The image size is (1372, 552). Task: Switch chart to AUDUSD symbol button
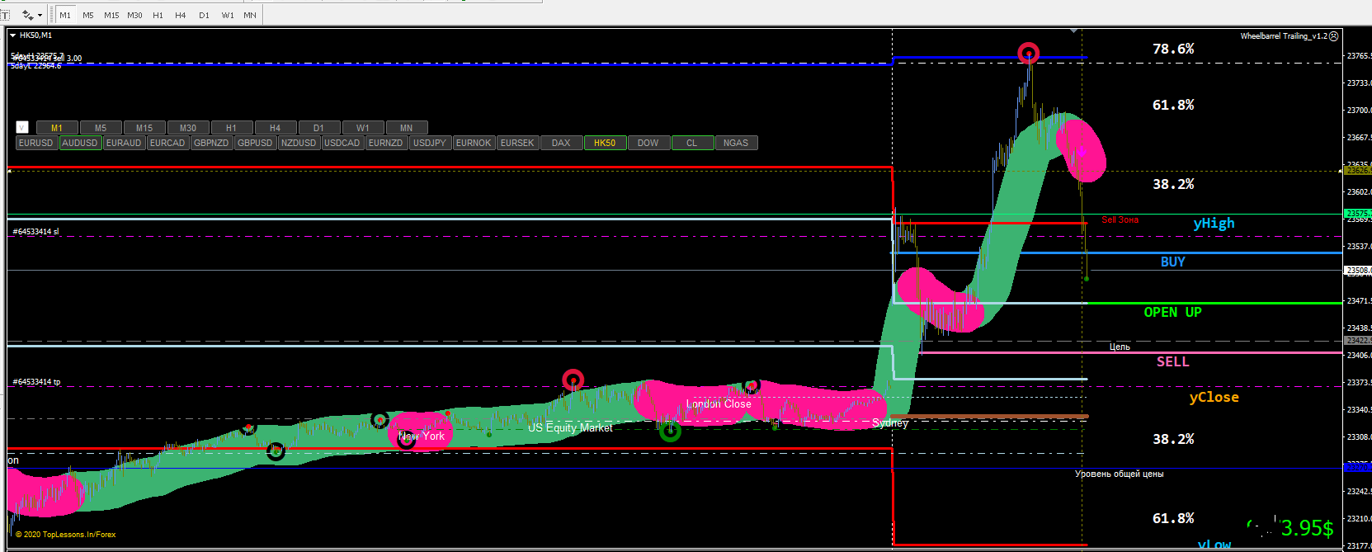point(80,143)
